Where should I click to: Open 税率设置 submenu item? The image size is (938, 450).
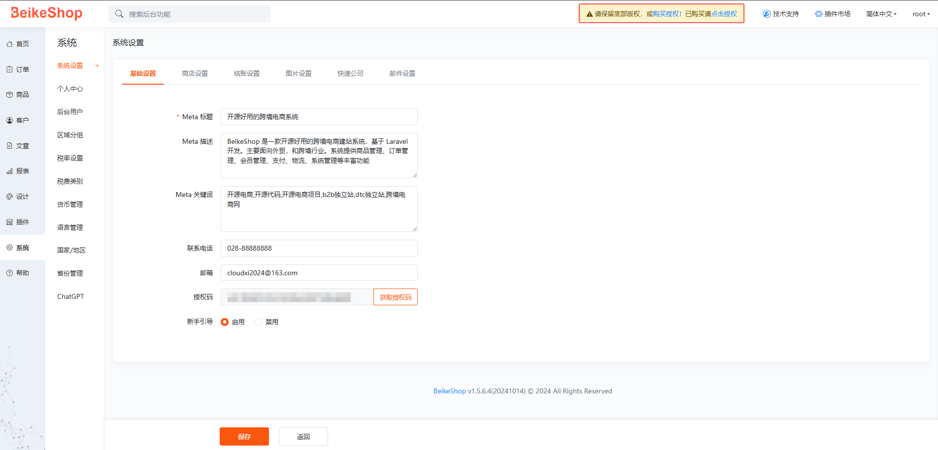[70, 158]
